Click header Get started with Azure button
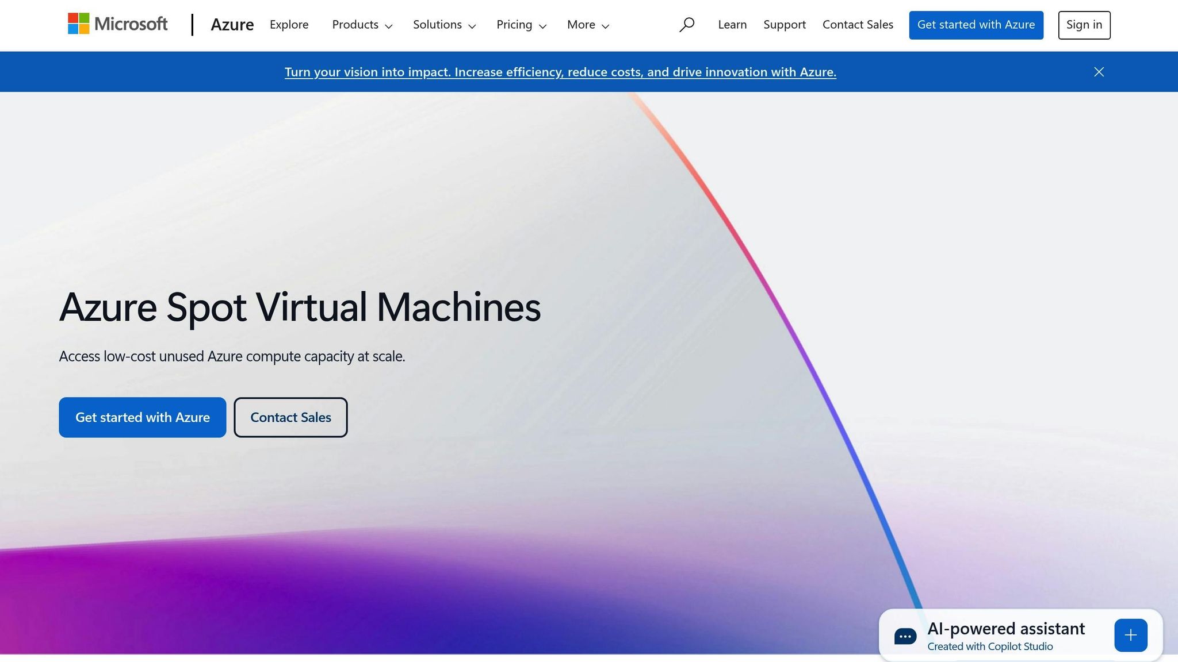This screenshot has height=662, width=1178. pyautogui.click(x=976, y=25)
